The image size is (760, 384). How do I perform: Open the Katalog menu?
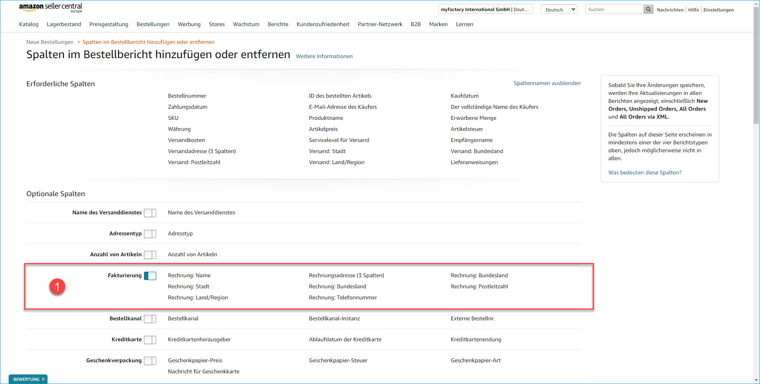(29, 24)
